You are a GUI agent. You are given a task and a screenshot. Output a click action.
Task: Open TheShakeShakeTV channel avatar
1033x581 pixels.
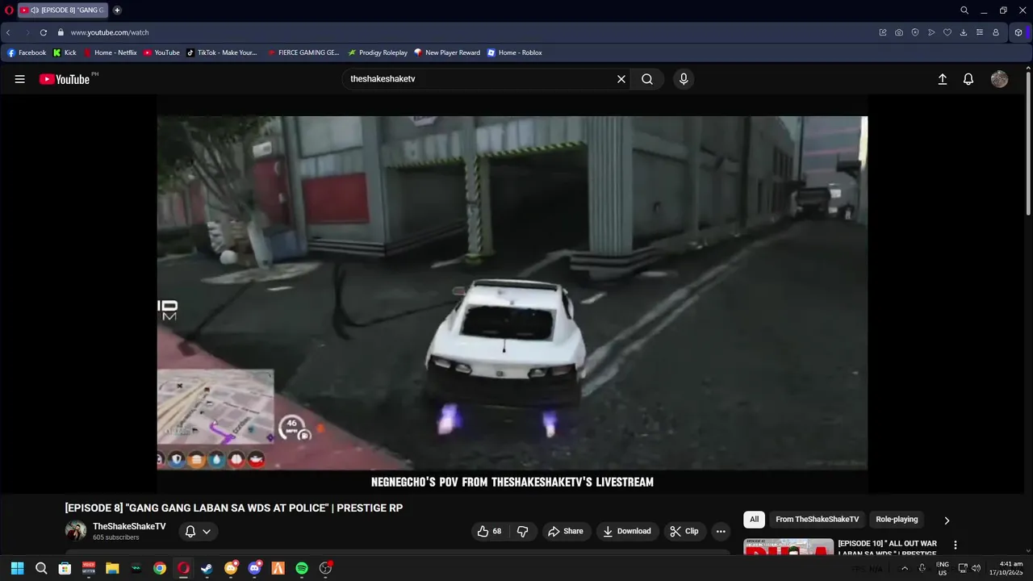(76, 531)
